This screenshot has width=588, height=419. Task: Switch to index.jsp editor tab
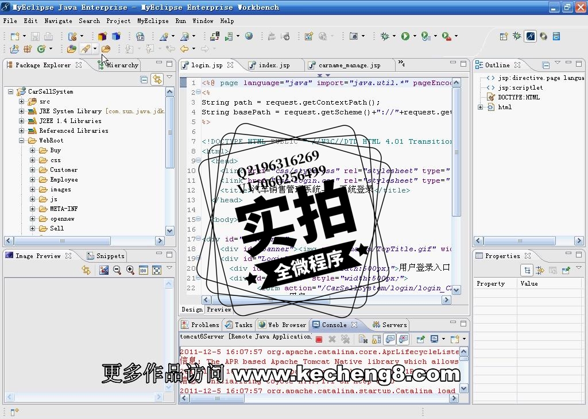click(x=274, y=66)
